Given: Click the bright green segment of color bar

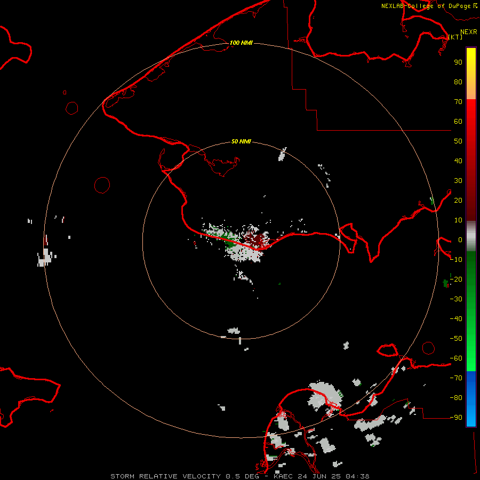Looking at the screenshot, I should pyautogui.click(x=471, y=311).
